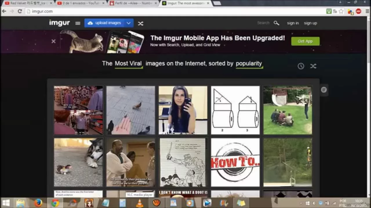Click the upload images button
The width and height of the screenshot is (371, 208).
(x=104, y=23)
